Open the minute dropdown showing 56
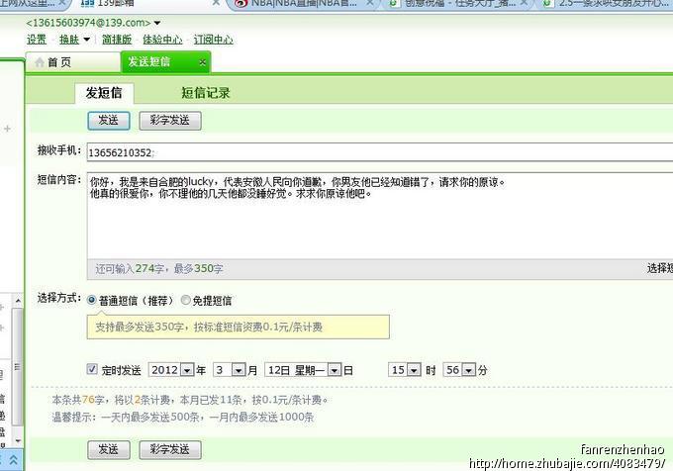Image resolution: width=673 pixels, height=471 pixels. (x=469, y=370)
